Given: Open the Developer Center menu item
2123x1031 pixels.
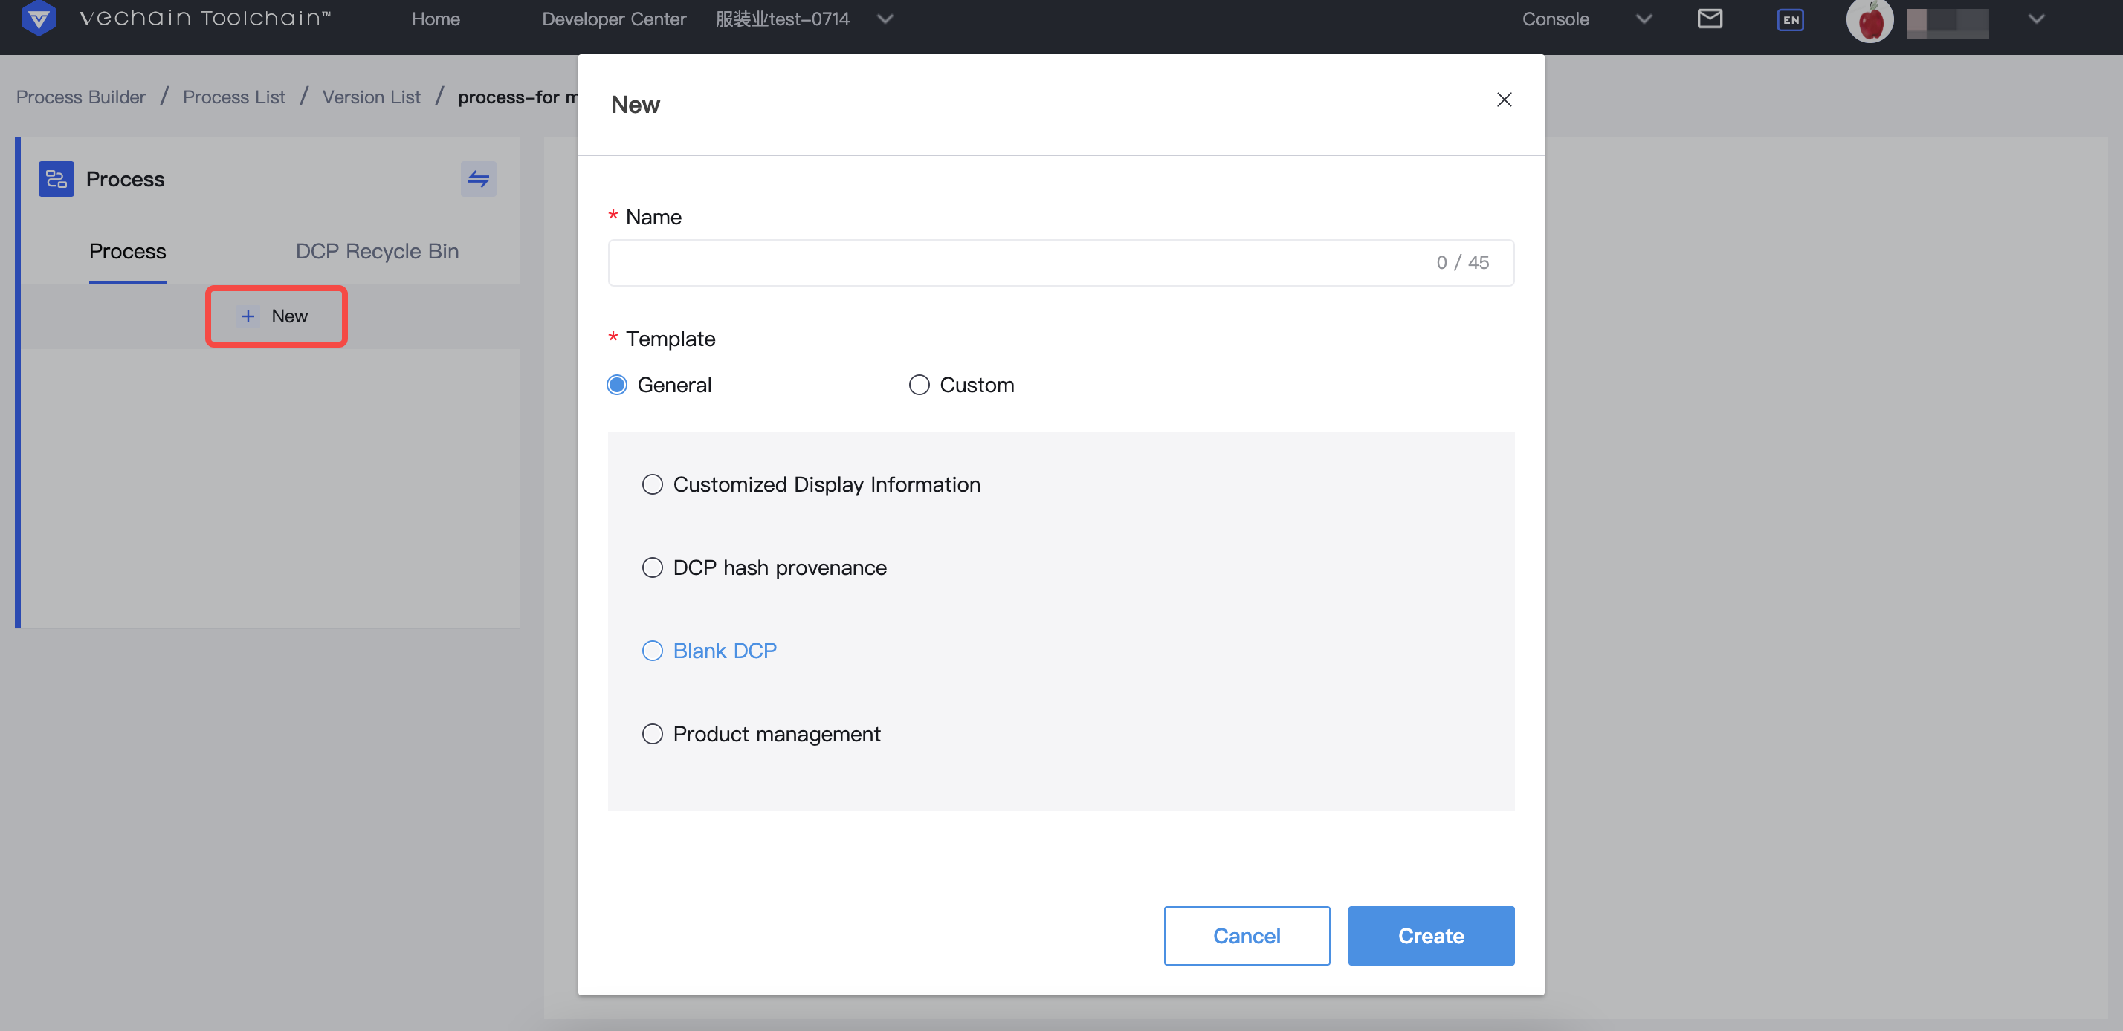Looking at the screenshot, I should point(613,19).
